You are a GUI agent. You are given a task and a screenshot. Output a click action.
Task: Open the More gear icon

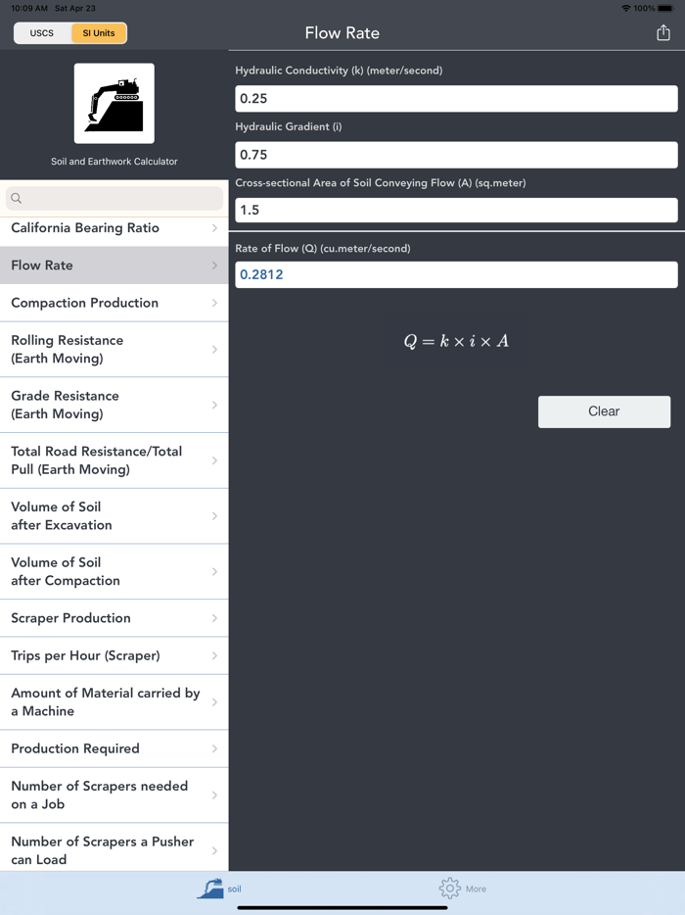pyautogui.click(x=449, y=889)
